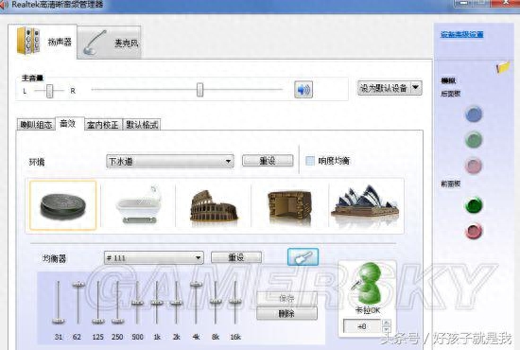Switch to the Default Format (默认格式) tab
The image size is (520, 350).
[x=142, y=125]
